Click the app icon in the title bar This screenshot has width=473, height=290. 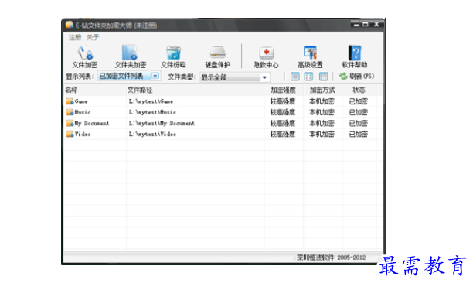coord(70,25)
